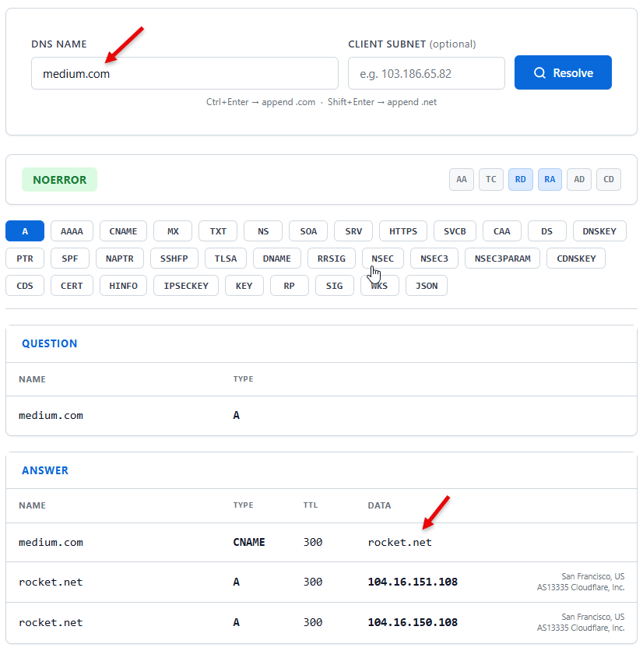Open the JSON view button
Image resolution: width=643 pixels, height=651 pixels.
pos(427,286)
